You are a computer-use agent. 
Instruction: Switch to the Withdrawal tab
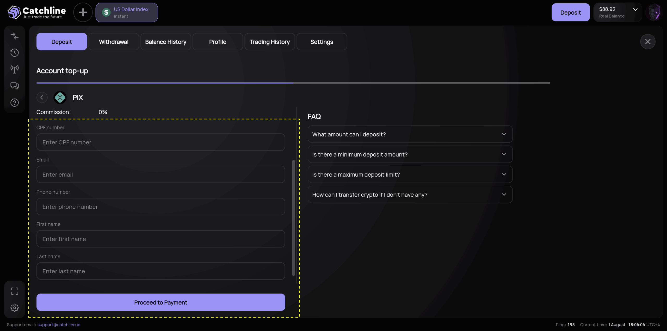click(114, 42)
